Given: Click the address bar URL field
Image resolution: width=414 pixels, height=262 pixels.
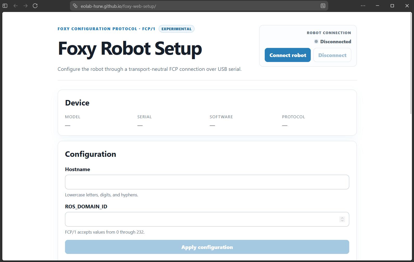Looking at the screenshot, I should (199, 6).
